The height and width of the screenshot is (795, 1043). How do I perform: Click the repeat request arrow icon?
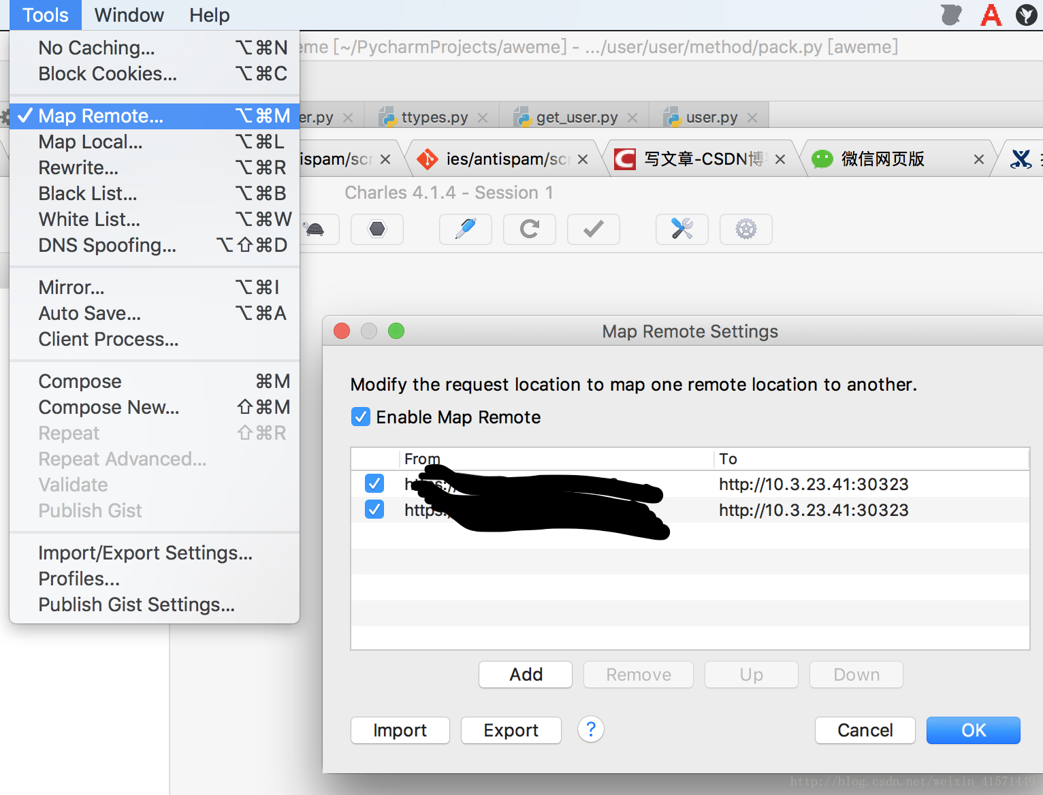coord(530,229)
